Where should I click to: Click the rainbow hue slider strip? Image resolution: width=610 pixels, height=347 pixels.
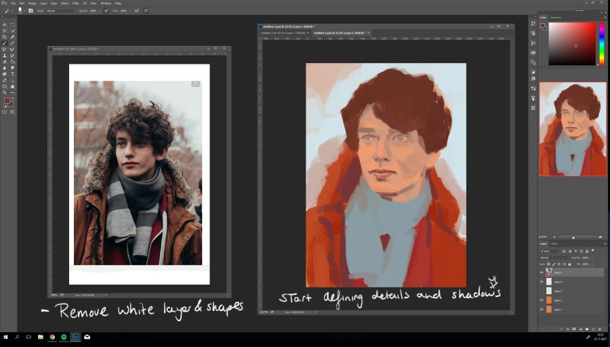click(601, 44)
